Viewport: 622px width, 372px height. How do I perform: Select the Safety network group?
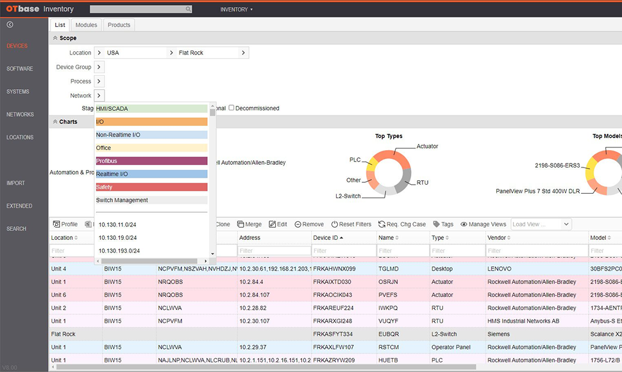[151, 187]
